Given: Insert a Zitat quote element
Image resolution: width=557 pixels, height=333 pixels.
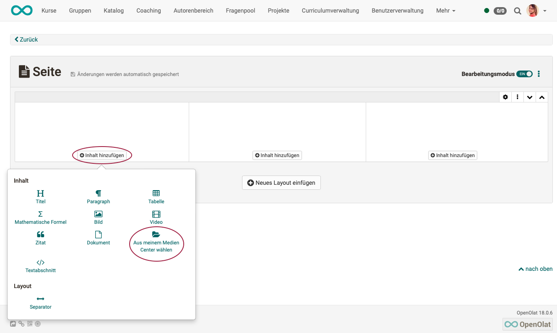Looking at the screenshot, I should pos(40,238).
